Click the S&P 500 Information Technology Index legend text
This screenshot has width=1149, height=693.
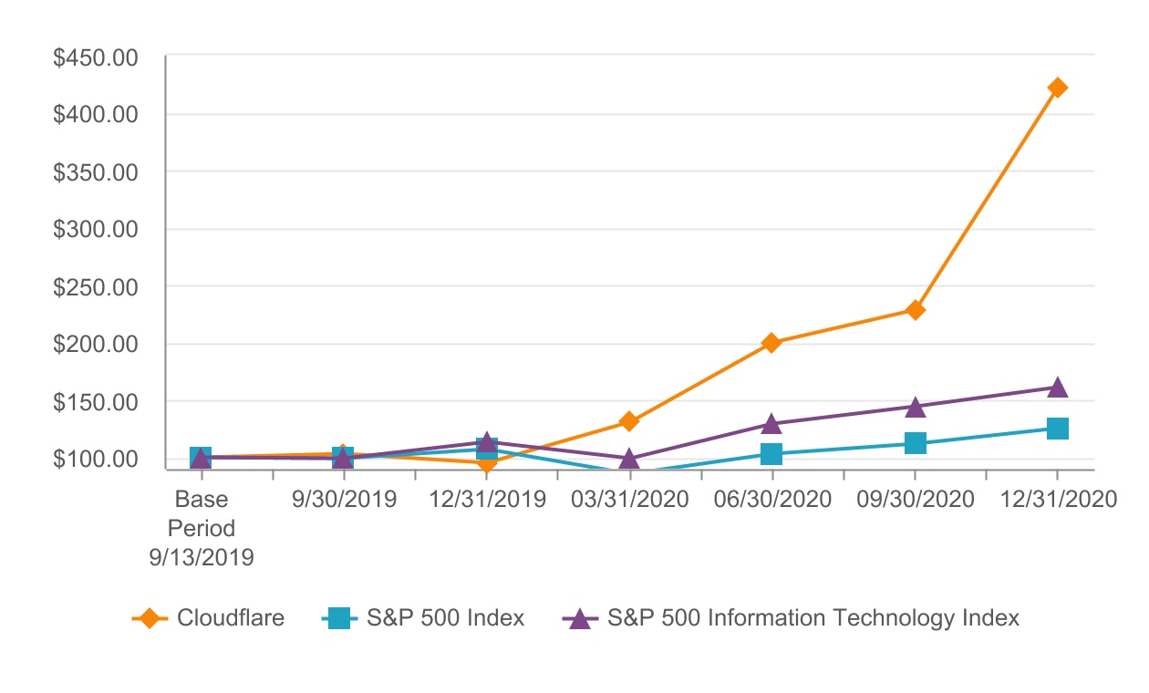(813, 618)
